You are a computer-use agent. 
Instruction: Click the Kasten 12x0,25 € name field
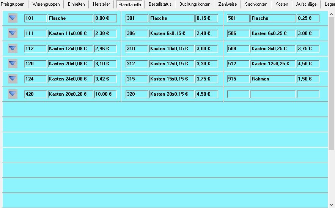coord(273,64)
